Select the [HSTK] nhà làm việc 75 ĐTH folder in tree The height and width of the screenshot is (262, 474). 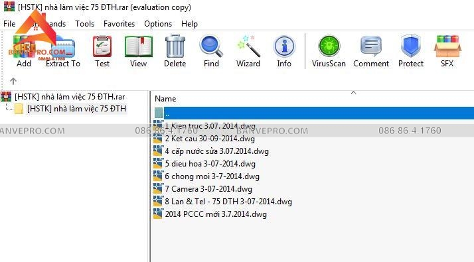click(x=76, y=109)
